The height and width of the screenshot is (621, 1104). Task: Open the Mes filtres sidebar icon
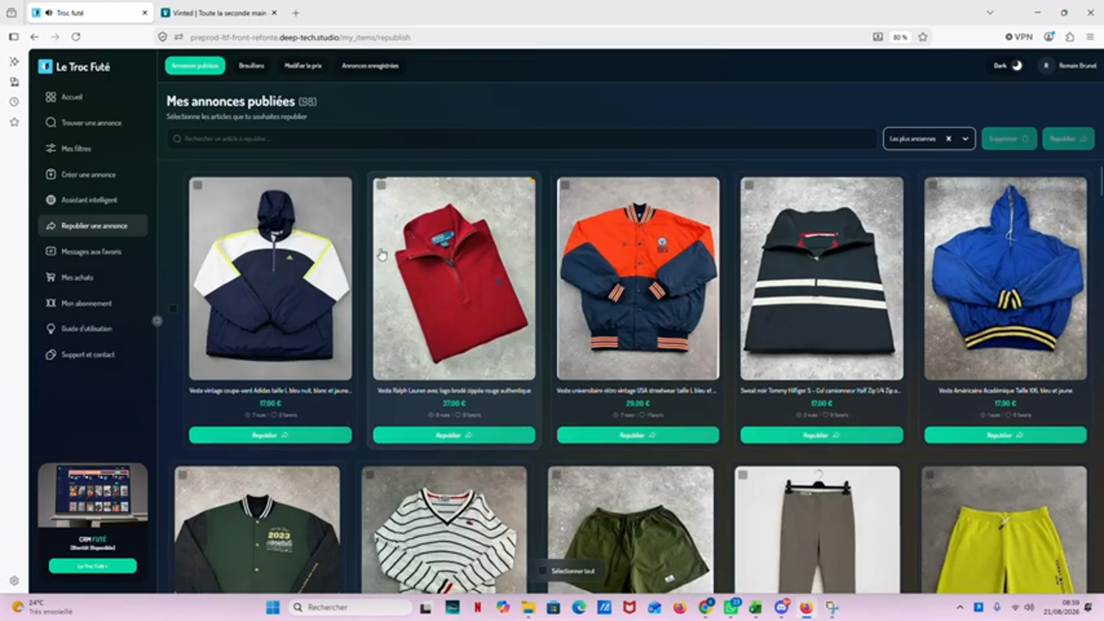[51, 148]
